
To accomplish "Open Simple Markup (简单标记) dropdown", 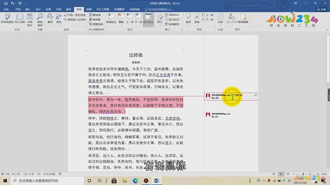I will (x=173, y=15).
